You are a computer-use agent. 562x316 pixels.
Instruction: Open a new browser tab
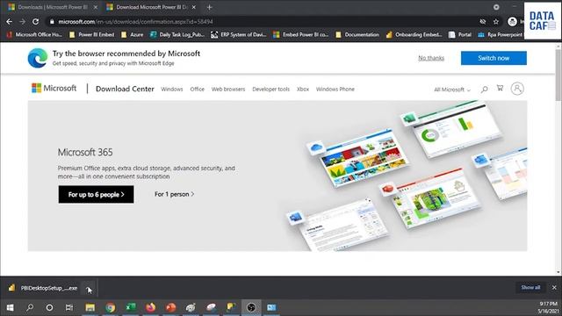209,7
